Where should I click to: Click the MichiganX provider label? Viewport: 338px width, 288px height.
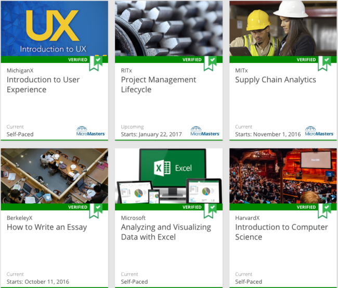pos(20,70)
